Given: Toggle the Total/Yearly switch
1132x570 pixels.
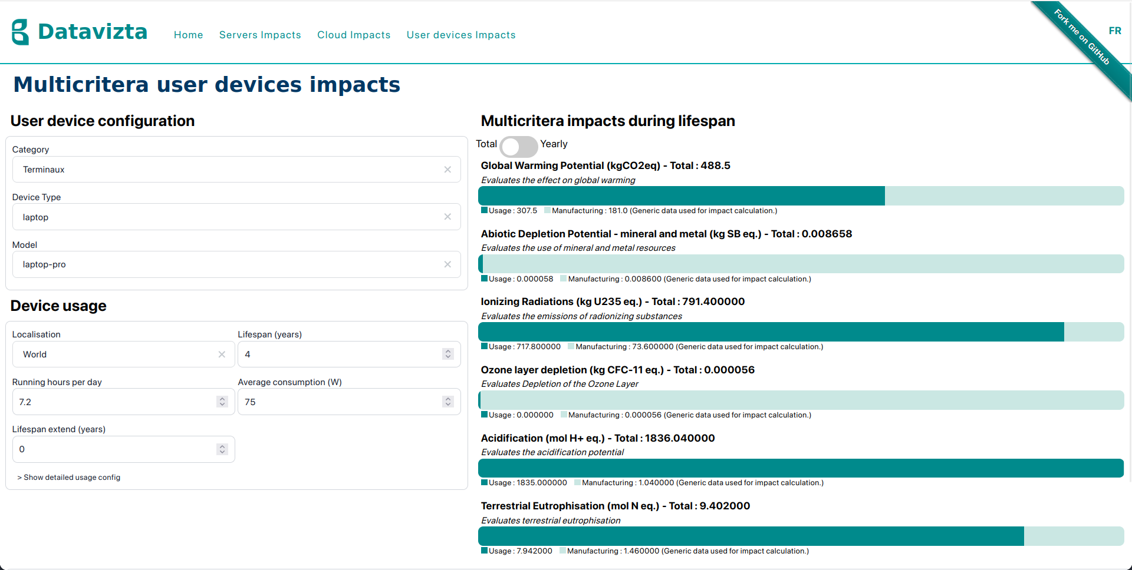Looking at the screenshot, I should (x=519, y=146).
